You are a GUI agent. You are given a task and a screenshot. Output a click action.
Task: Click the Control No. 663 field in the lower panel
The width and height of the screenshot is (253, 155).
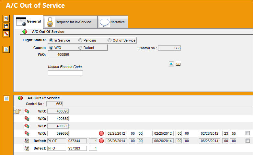click(x=54, y=104)
